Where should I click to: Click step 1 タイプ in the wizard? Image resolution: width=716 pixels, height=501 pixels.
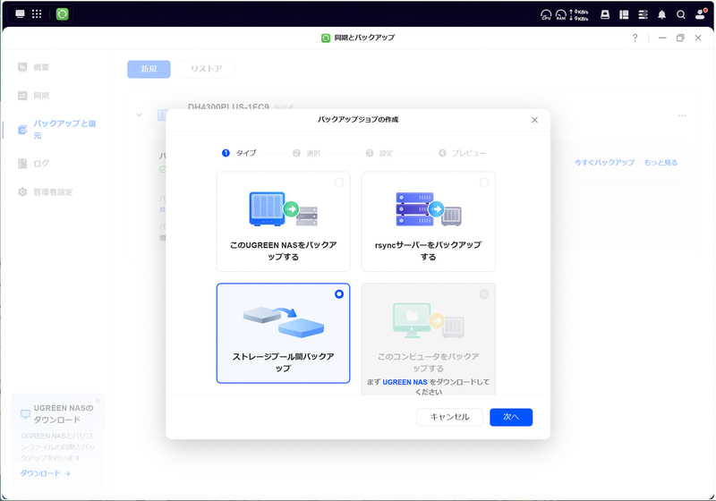[x=239, y=153]
